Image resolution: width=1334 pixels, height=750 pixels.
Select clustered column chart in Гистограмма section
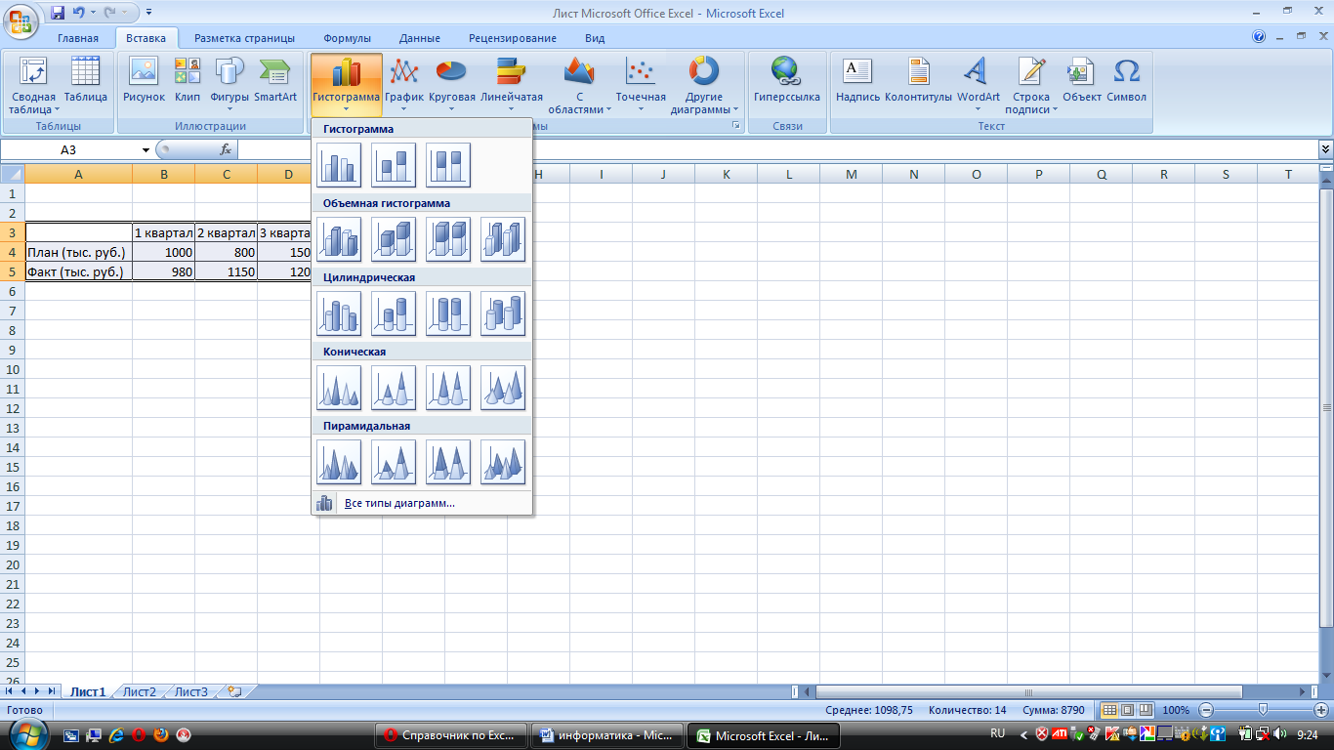(339, 164)
